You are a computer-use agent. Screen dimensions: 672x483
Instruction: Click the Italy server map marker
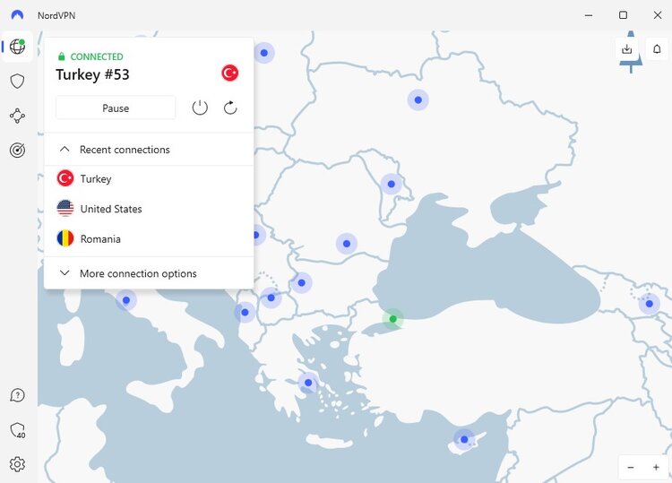126,300
